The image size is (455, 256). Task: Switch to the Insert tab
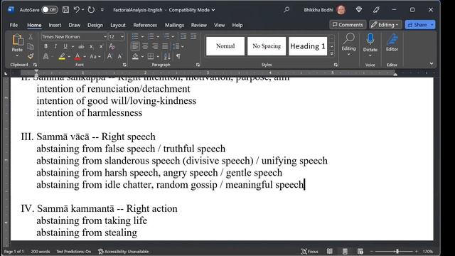pos(55,25)
